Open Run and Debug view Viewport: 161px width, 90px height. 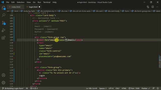(x=4, y=30)
